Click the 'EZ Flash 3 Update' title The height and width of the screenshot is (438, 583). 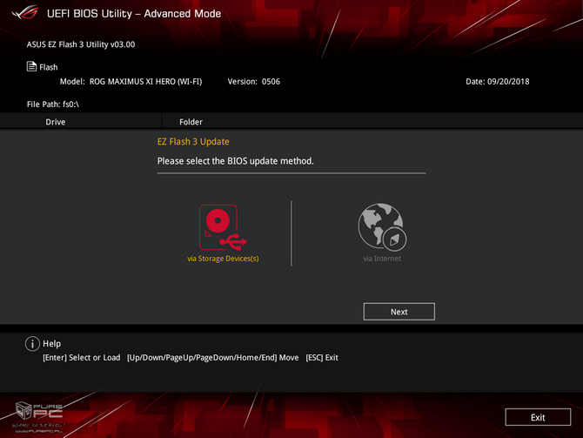(193, 142)
